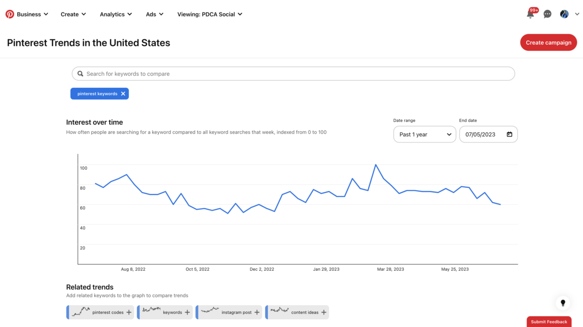Open the messages chat bubble icon

(548, 14)
